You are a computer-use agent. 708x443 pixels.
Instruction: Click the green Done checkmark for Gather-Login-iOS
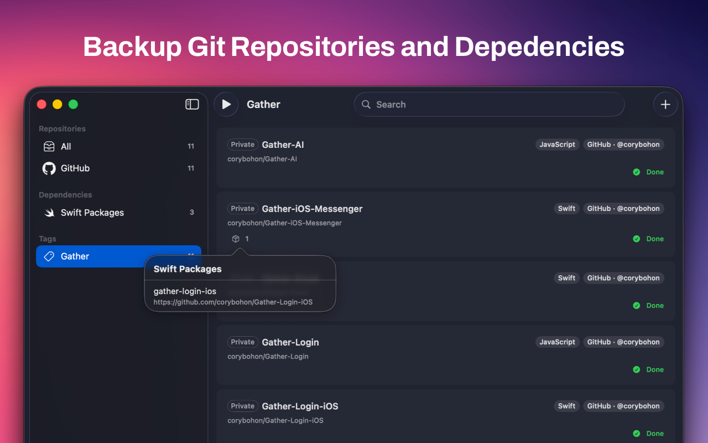637,434
